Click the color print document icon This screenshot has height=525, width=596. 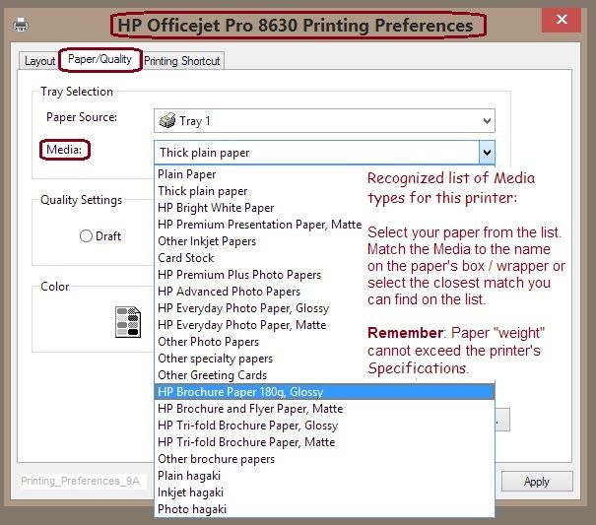(128, 322)
